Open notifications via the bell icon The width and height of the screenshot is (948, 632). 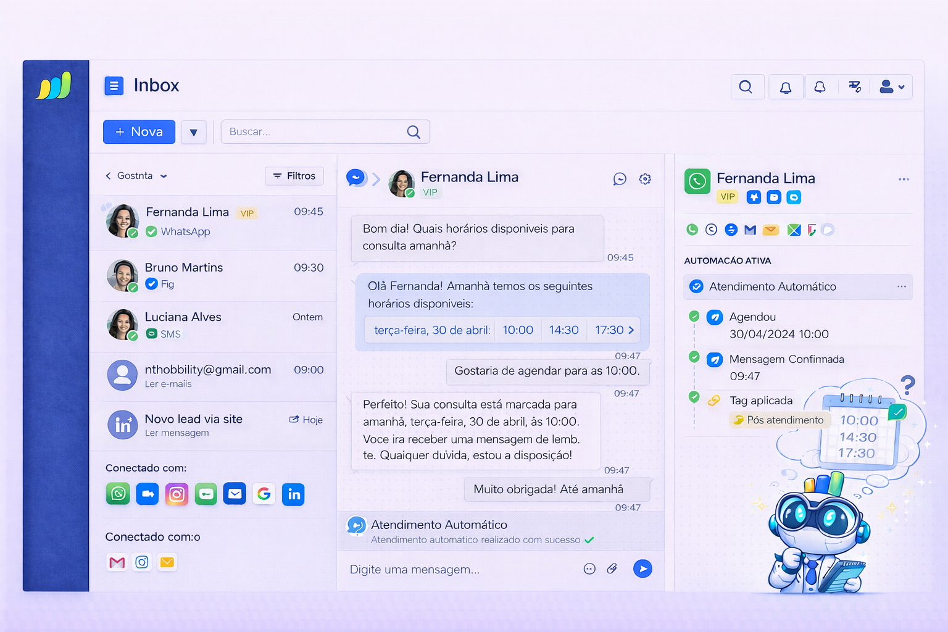click(x=786, y=86)
